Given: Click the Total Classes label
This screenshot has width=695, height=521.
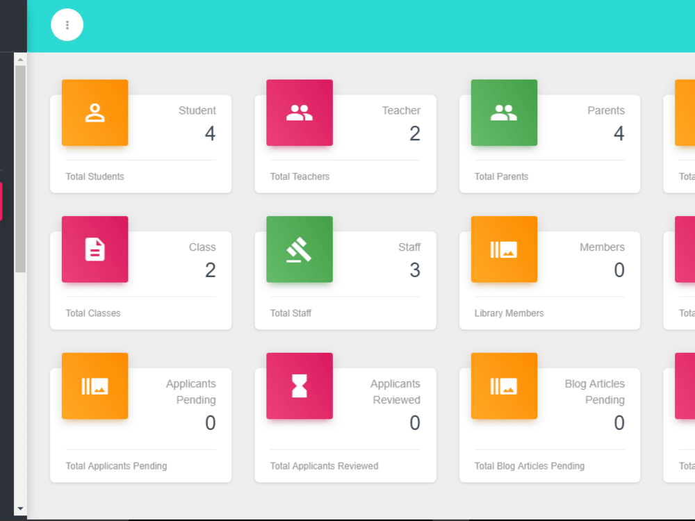Looking at the screenshot, I should tap(93, 313).
